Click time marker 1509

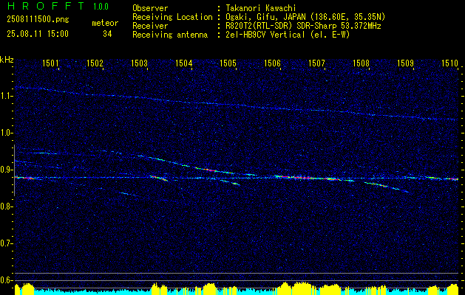pyautogui.click(x=405, y=63)
